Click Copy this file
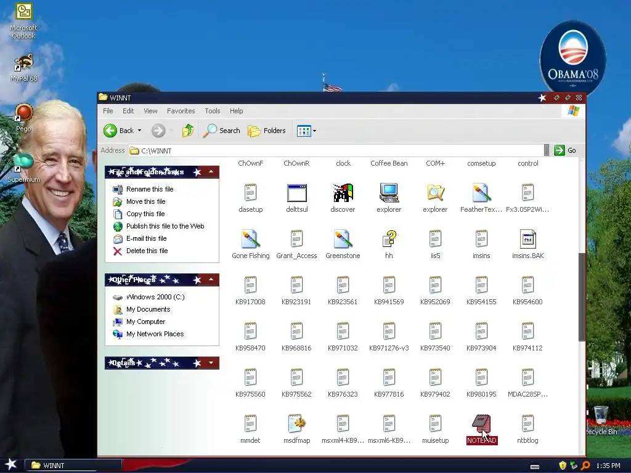 pos(139,214)
